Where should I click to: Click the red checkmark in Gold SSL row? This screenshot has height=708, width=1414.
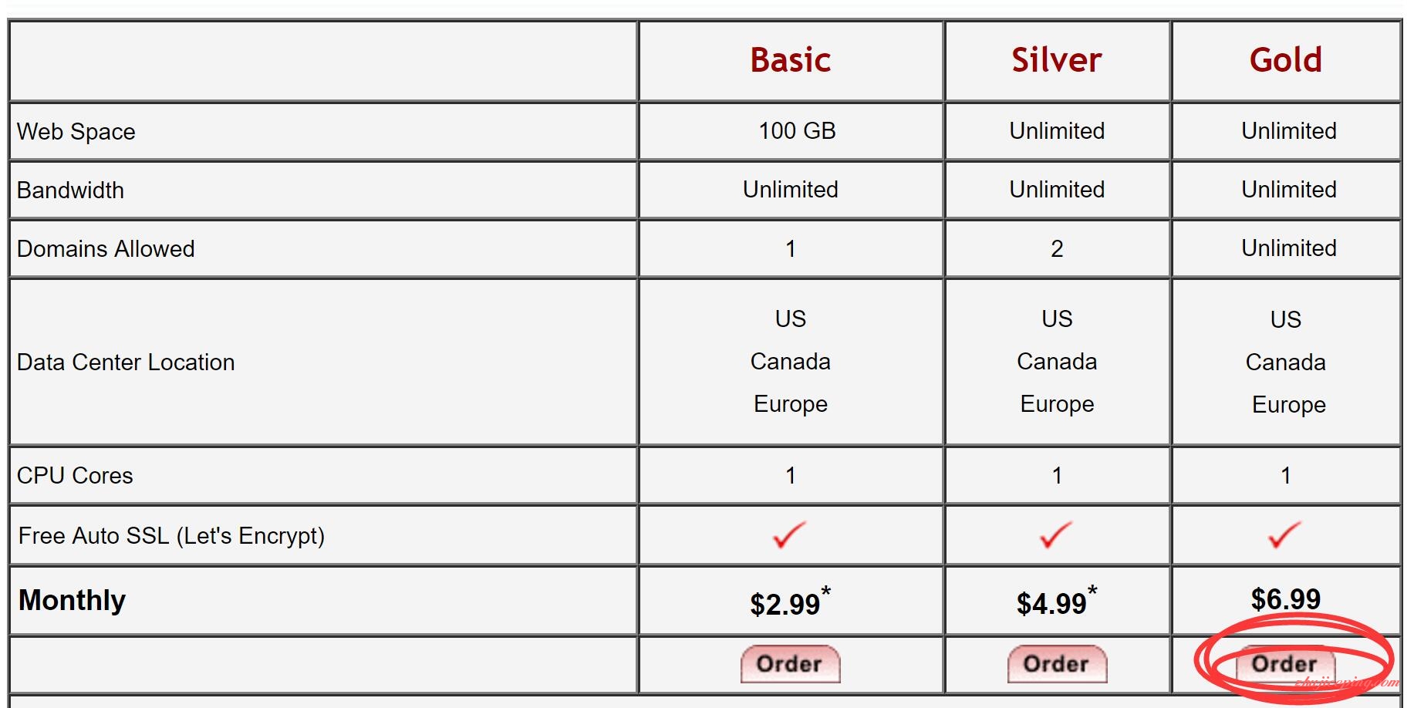point(1284,534)
